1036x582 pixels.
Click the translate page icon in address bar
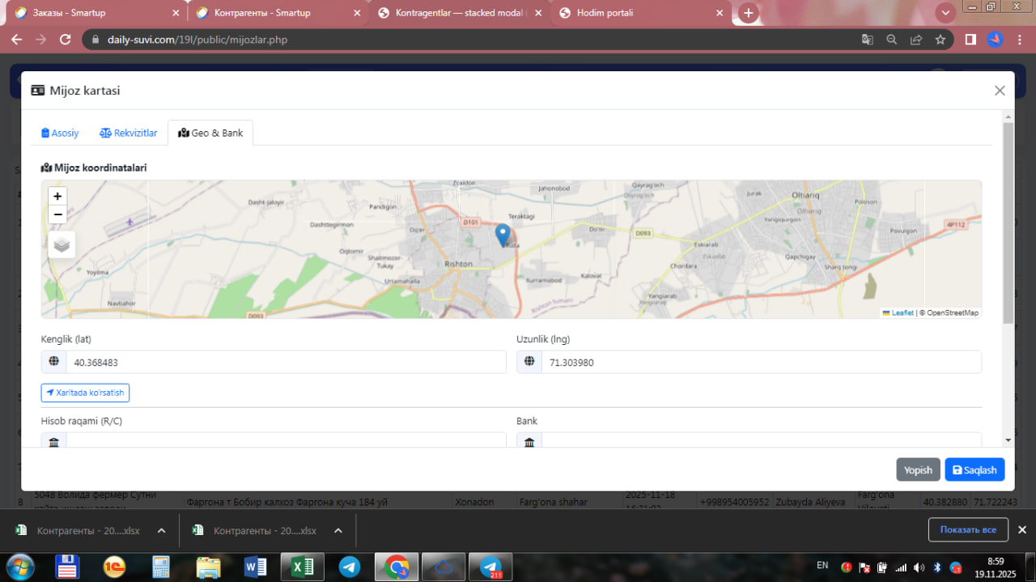click(x=867, y=39)
